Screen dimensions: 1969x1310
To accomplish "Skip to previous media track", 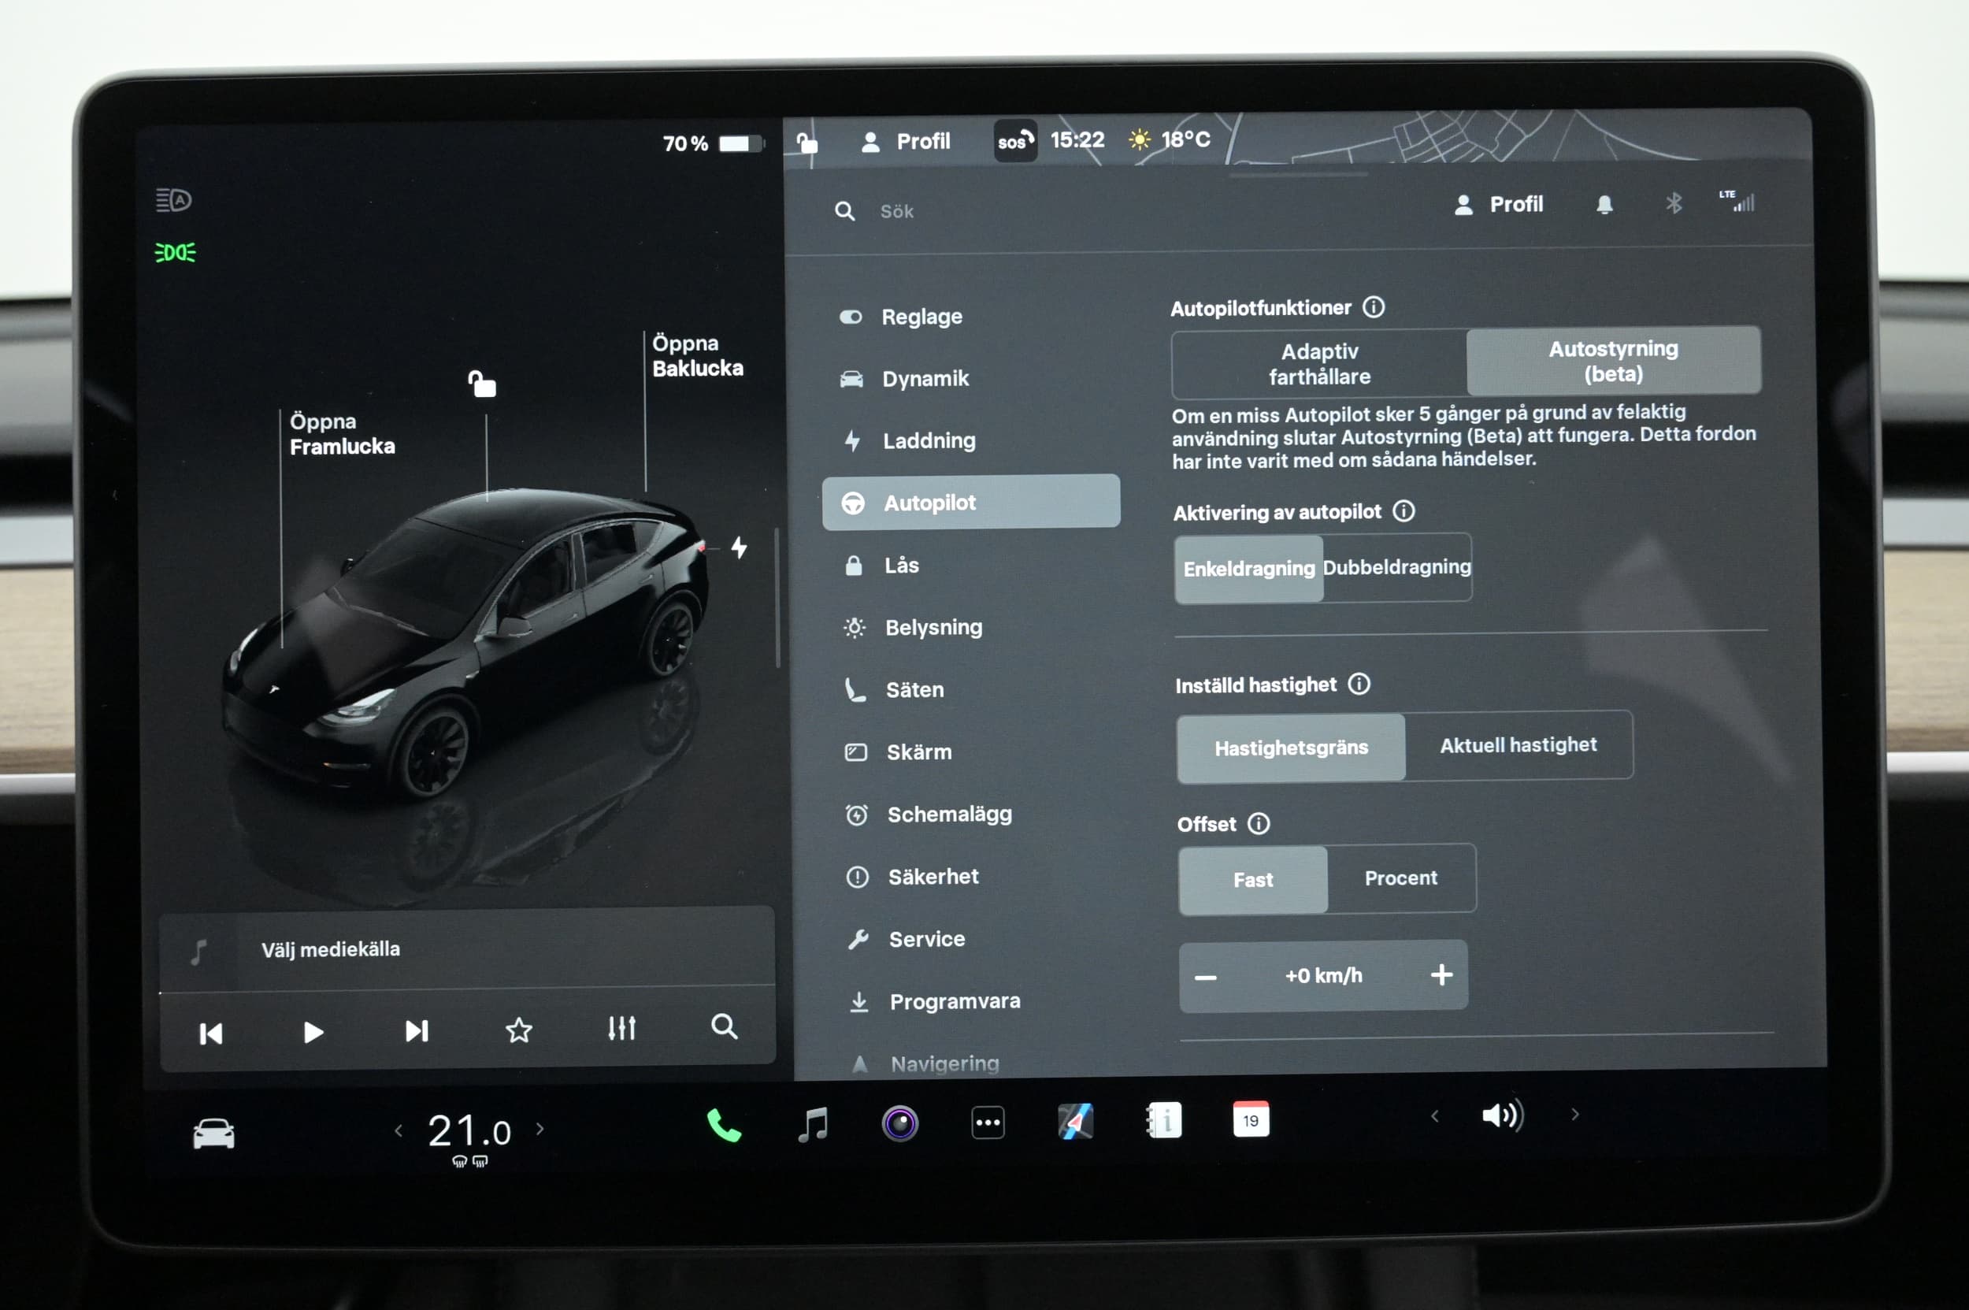I will [x=210, y=1034].
